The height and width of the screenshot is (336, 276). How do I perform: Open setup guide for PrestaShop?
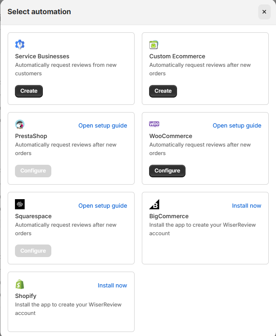103,125
